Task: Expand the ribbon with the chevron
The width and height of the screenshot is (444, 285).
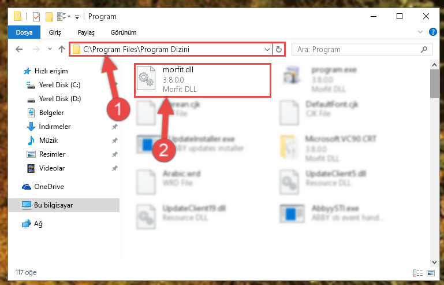Action: point(420,32)
